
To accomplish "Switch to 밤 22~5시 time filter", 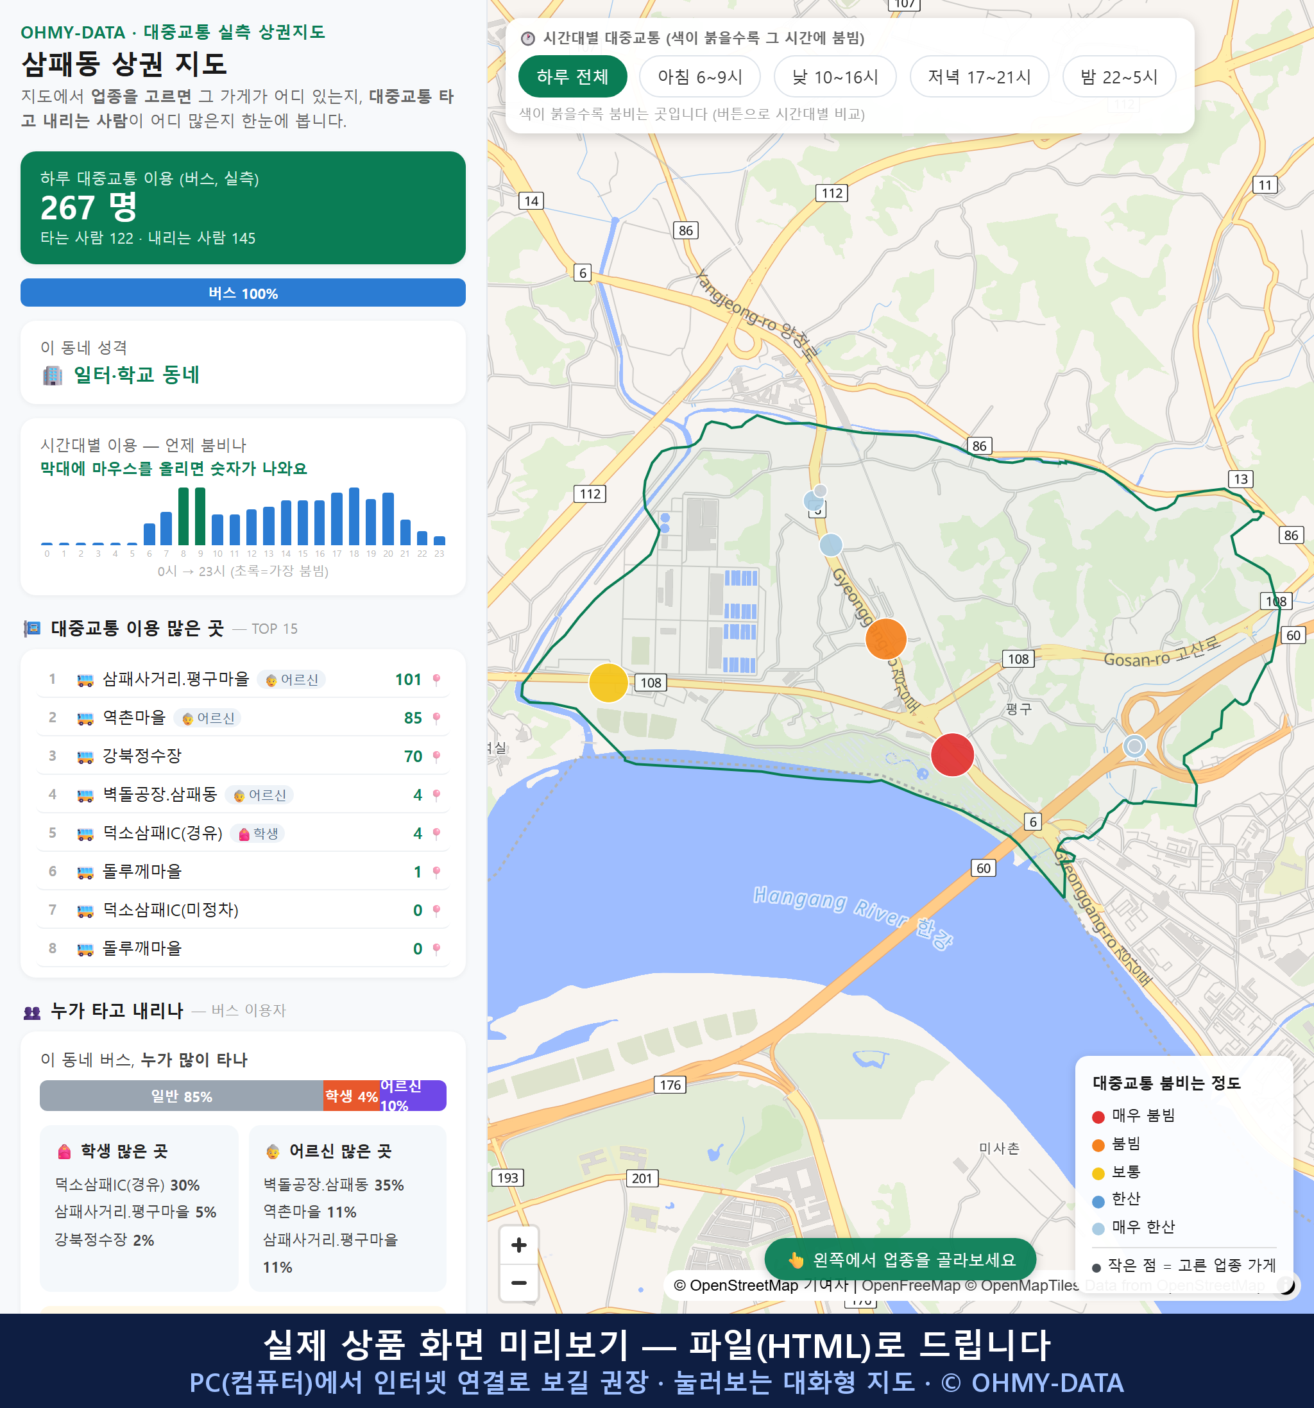I will click(x=1119, y=76).
